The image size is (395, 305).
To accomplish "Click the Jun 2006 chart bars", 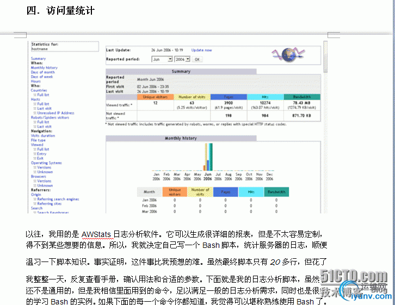I will pyautogui.click(x=208, y=157).
